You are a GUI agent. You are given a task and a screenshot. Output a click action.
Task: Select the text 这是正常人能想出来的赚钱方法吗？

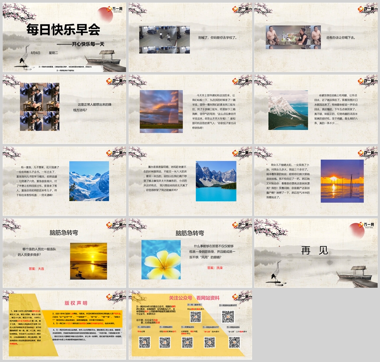pos(92,107)
